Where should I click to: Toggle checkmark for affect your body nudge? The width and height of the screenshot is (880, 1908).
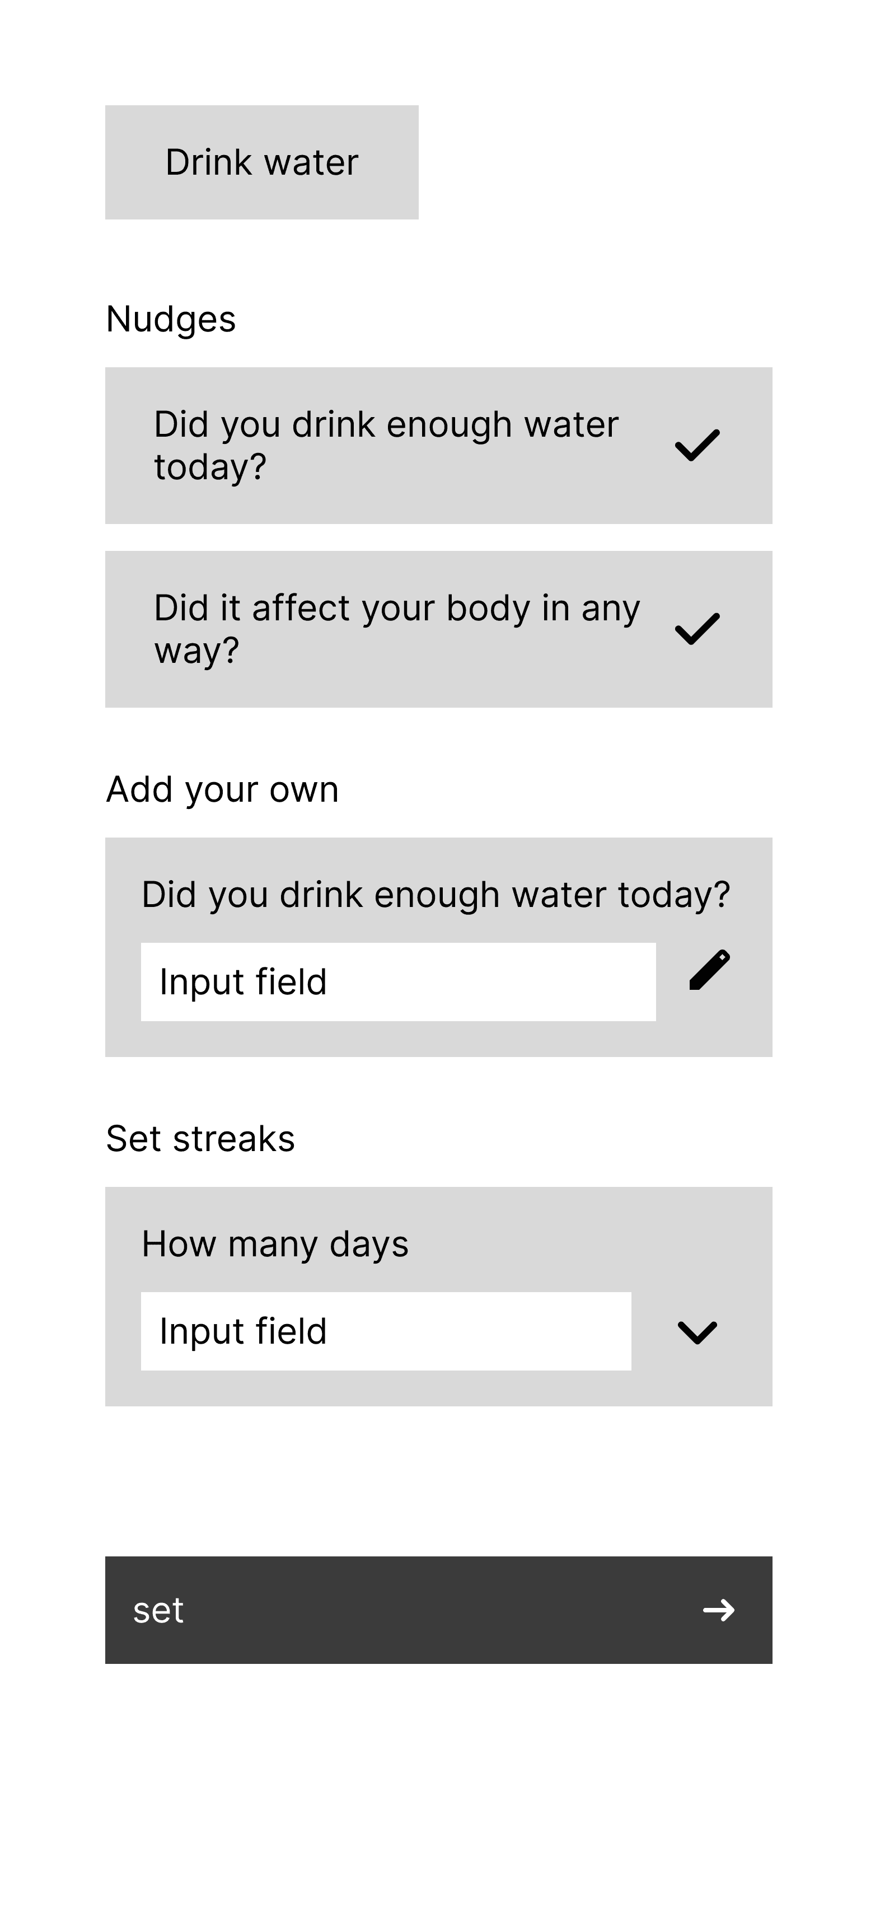[x=697, y=629]
